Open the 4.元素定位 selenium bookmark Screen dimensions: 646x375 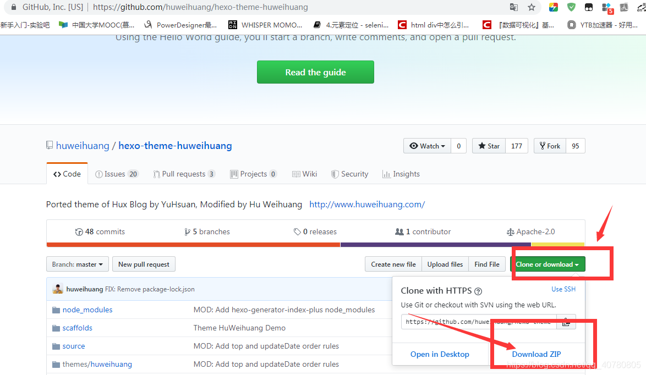351,25
